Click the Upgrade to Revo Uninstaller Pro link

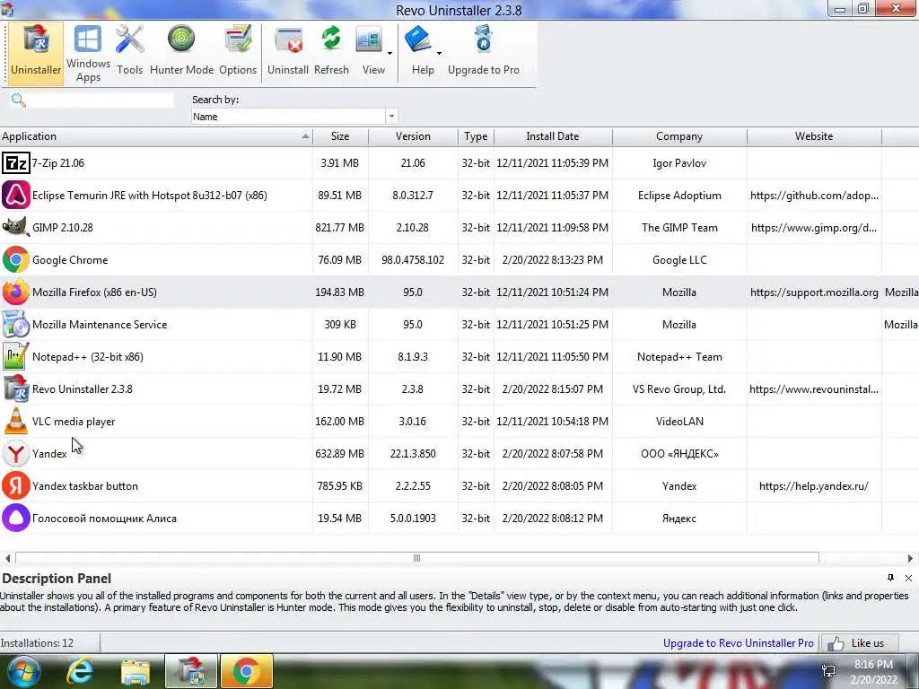coord(739,642)
